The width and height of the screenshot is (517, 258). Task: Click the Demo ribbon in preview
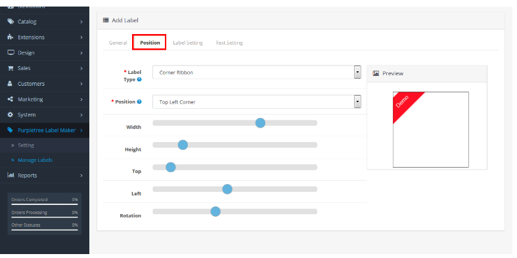click(405, 104)
